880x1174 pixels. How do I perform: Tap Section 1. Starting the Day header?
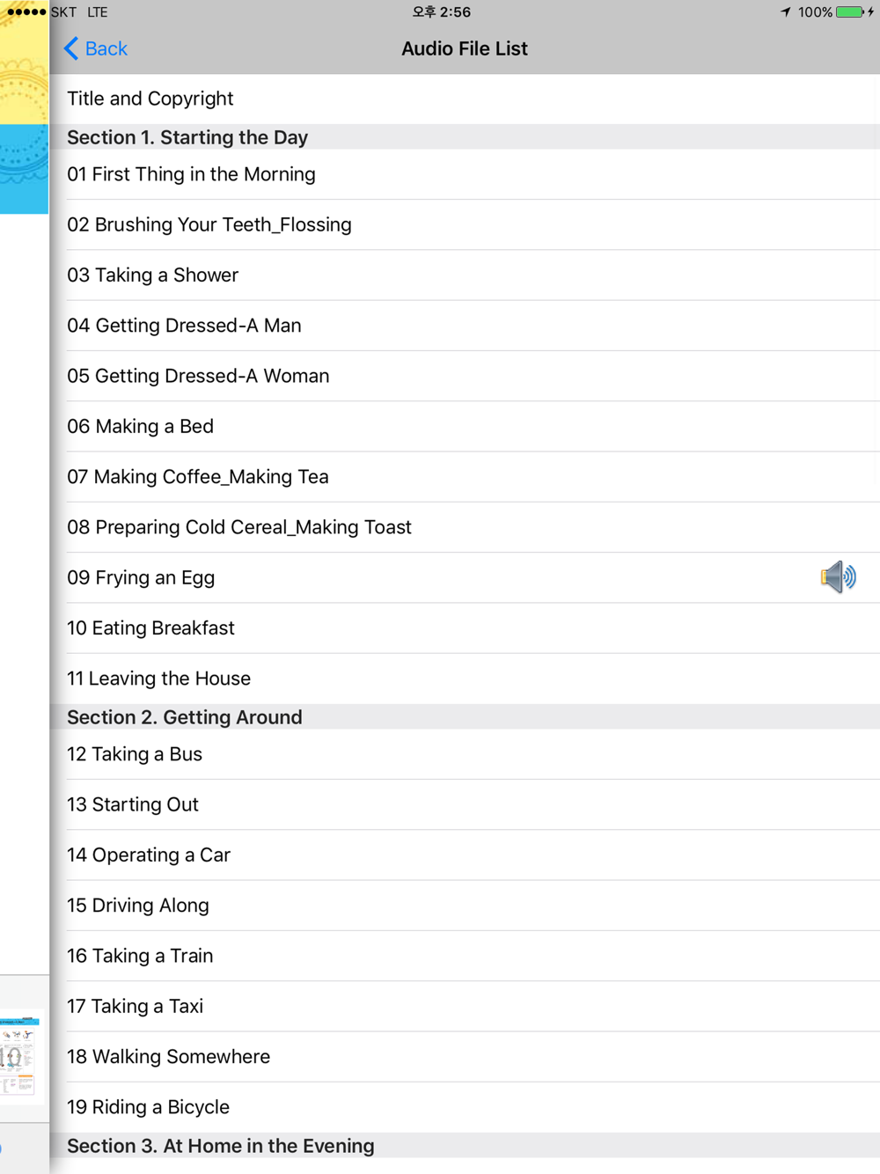pos(465,137)
